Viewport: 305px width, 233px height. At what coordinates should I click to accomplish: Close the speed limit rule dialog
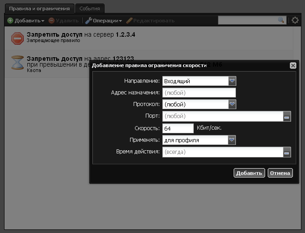293,65
